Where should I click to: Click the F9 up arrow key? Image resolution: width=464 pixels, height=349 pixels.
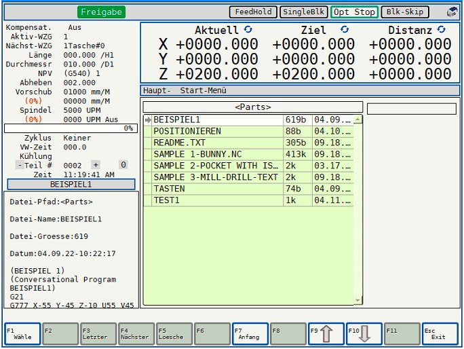pyautogui.click(x=326, y=333)
